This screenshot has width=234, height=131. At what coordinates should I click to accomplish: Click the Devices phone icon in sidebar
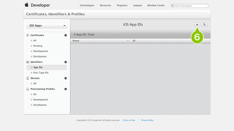pyautogui.click(x=28, y=78)
